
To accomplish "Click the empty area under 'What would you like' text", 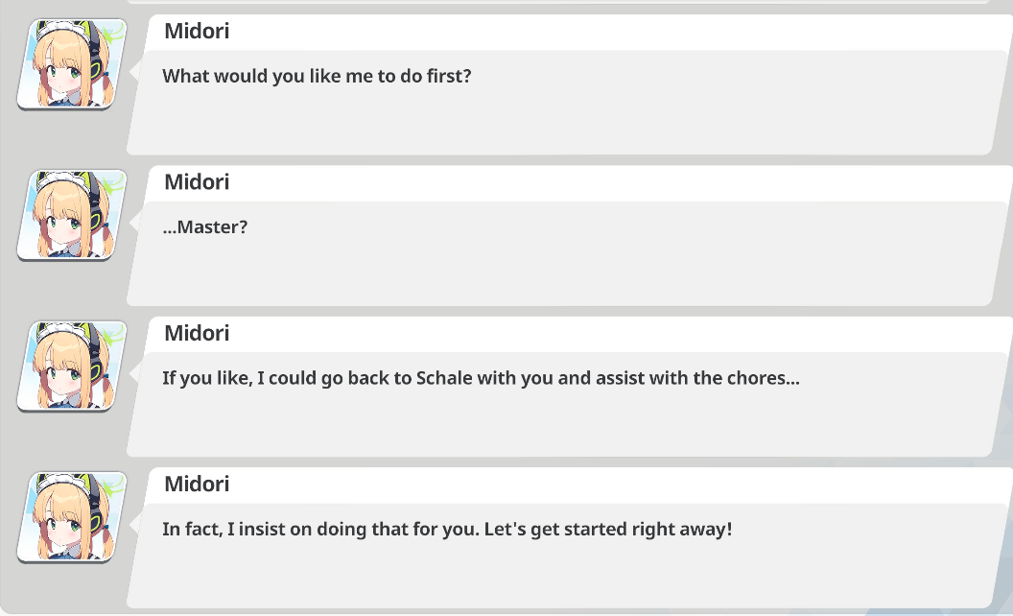I will [556, 123].
